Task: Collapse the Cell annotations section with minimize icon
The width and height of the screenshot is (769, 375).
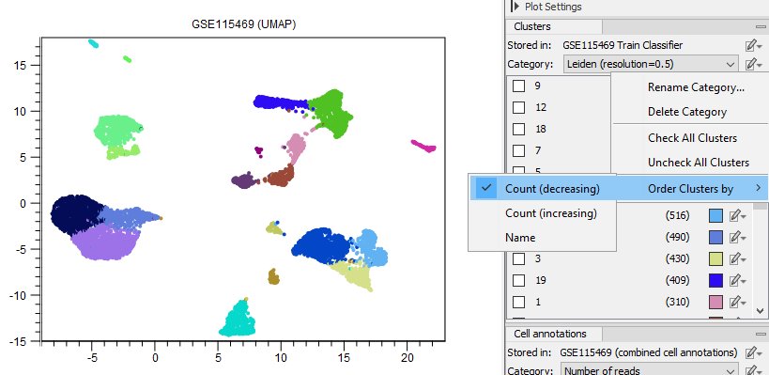Action: (760, 334)
